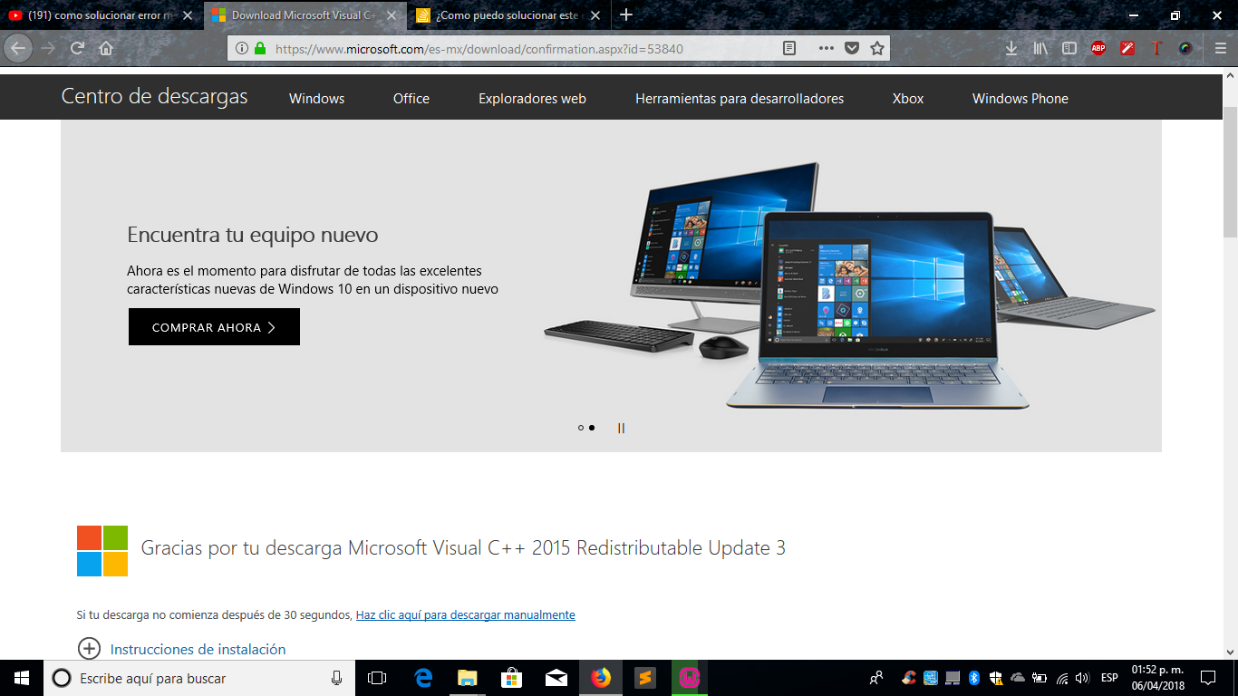Show the Firefox sidebars

[x=1069, y=48]
